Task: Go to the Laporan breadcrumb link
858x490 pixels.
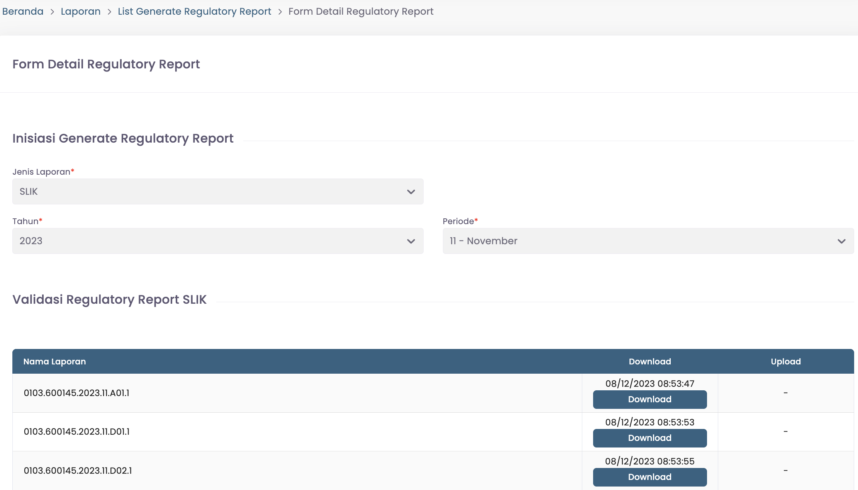Action: [80, 12]
